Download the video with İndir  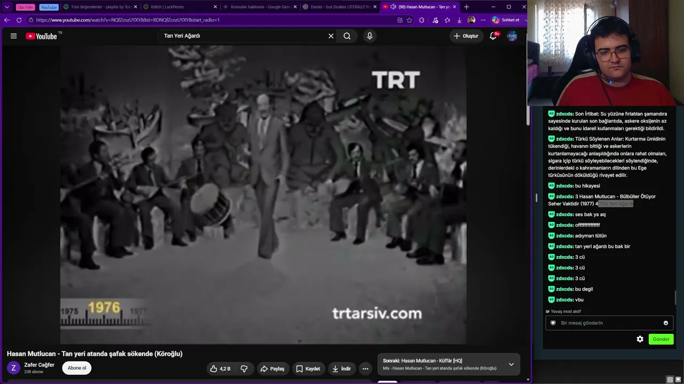pos(341,369)
